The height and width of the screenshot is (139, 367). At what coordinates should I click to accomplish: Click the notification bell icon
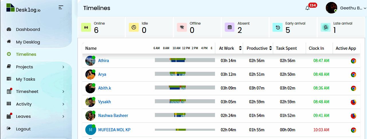click(x=307, y=8)
